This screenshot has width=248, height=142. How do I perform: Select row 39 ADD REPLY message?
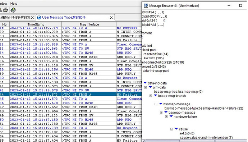(x=71, y=74)
